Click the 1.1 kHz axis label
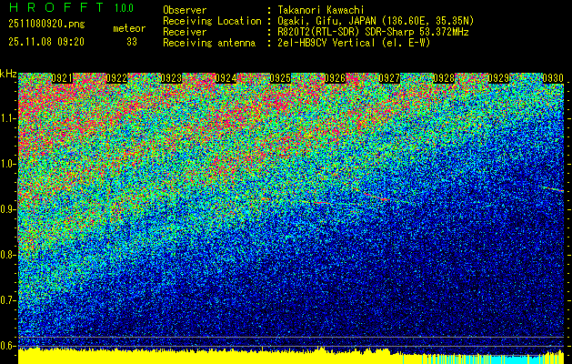This screenshot has height=364, width=572. pos(7,119)
